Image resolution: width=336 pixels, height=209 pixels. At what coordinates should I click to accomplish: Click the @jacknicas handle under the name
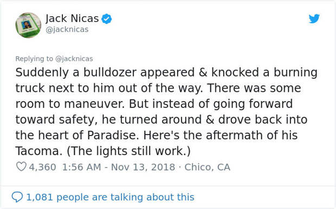coord(67,30)
